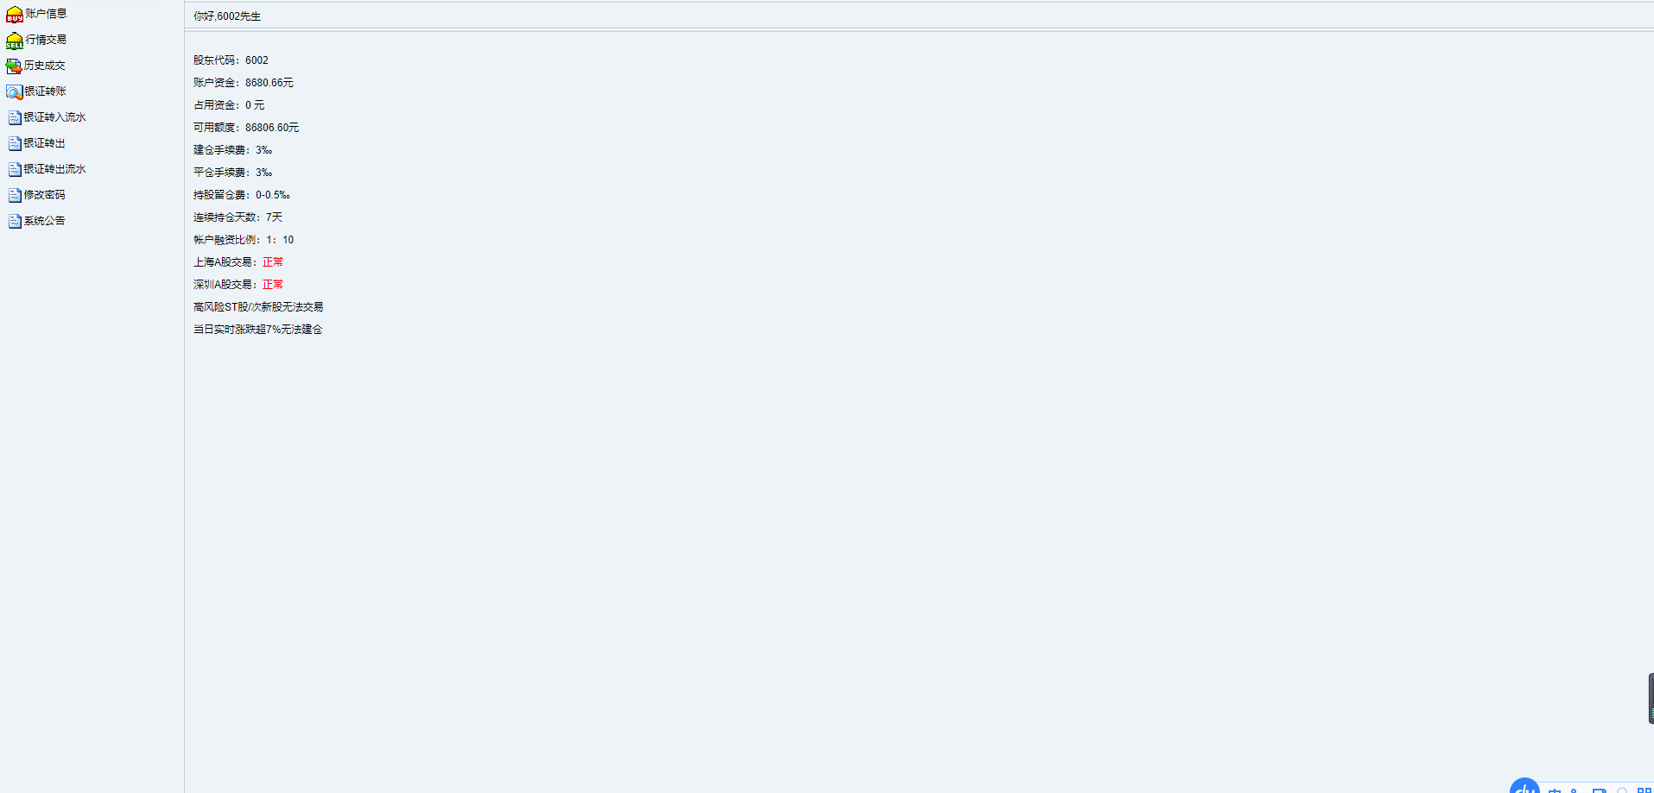Go to 历史成交 history text link

(x=45, y=66)
